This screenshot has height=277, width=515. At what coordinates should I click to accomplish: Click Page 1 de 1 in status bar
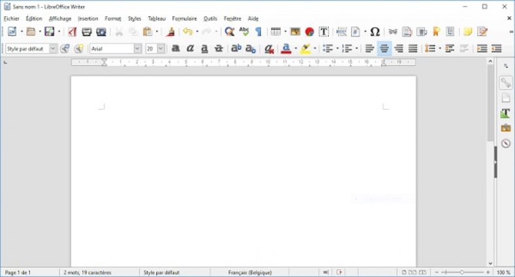click(18, 272)
